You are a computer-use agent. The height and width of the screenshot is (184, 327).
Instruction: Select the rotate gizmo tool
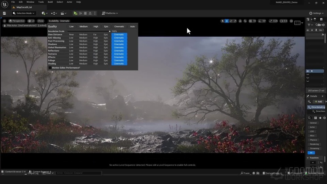(x=231, y=21)
